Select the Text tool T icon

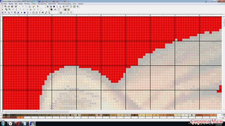tap(40, 13)
